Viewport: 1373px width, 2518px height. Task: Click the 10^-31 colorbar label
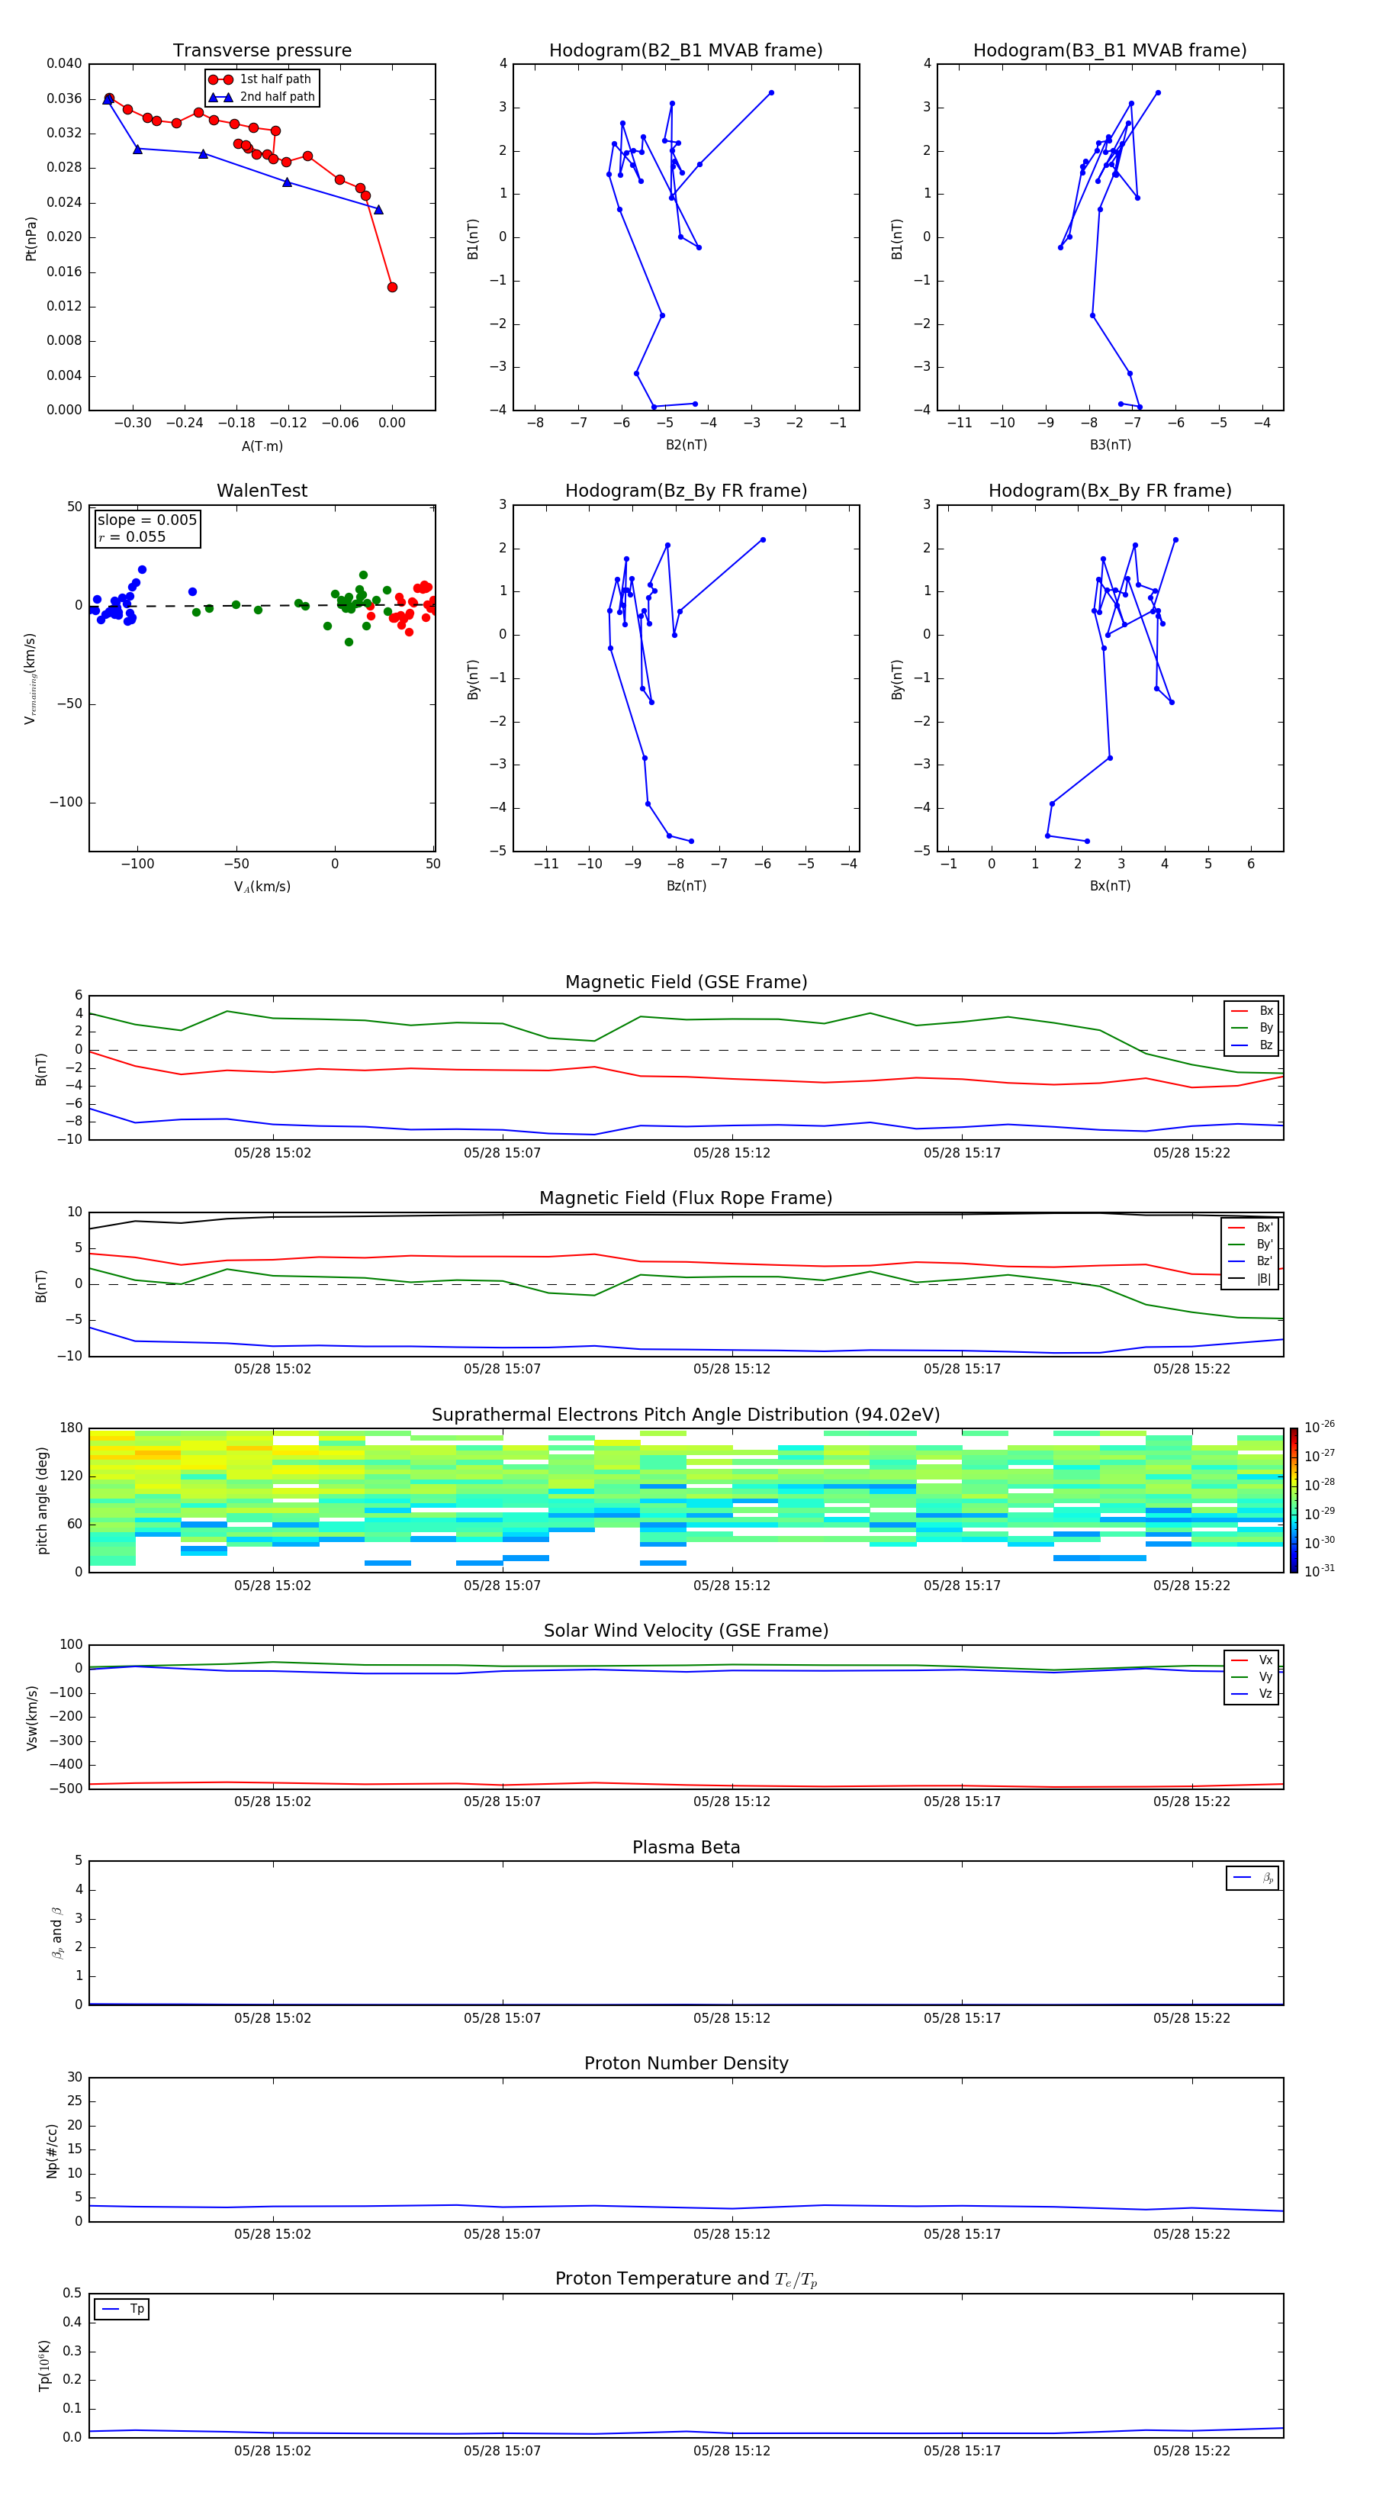coord(1320,1571)
